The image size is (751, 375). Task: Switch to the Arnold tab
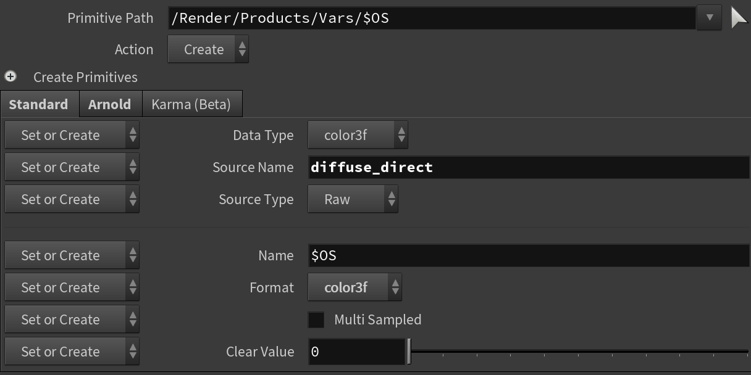tap(110, 104)
